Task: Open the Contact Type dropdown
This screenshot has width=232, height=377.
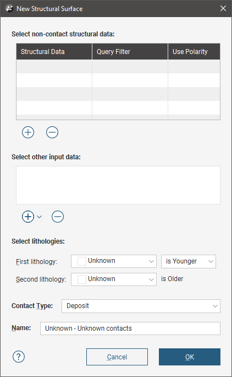Action: (141, 306)
